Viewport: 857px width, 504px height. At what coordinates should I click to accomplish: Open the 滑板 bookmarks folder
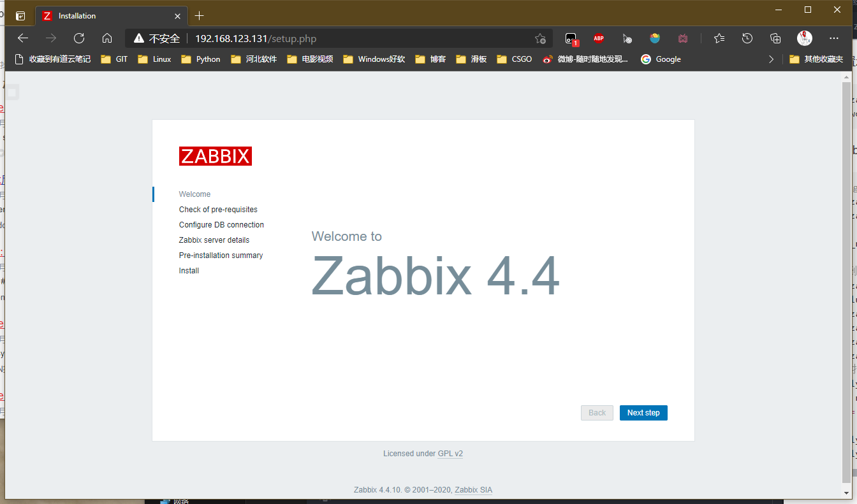[x=471, y=59]
